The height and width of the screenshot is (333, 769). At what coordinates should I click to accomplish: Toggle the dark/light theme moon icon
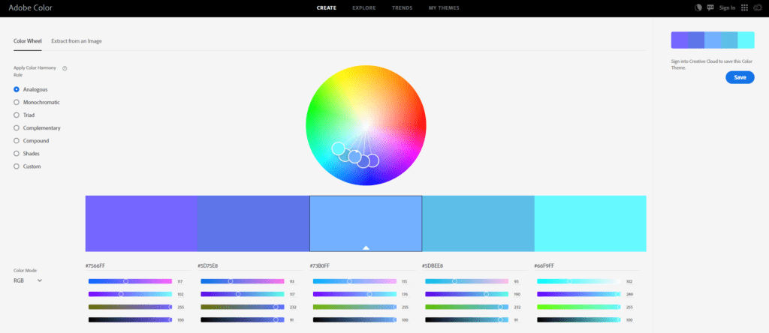[x=698, y=7]
